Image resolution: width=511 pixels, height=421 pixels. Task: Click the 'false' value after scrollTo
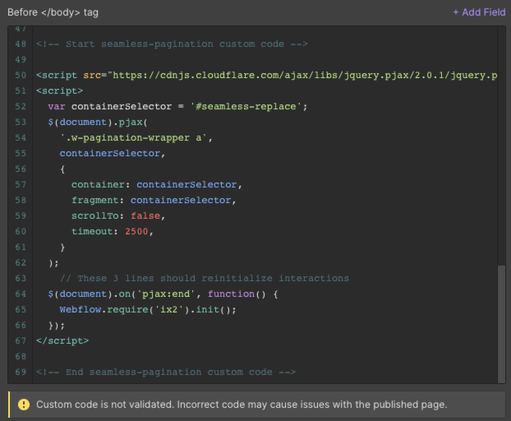tap(145, 216)
